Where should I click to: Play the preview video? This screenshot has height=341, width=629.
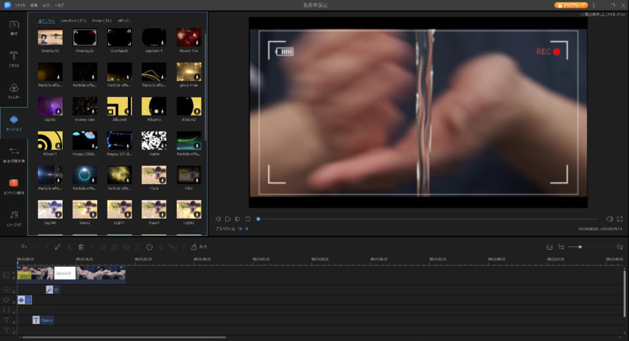[228, 219]
